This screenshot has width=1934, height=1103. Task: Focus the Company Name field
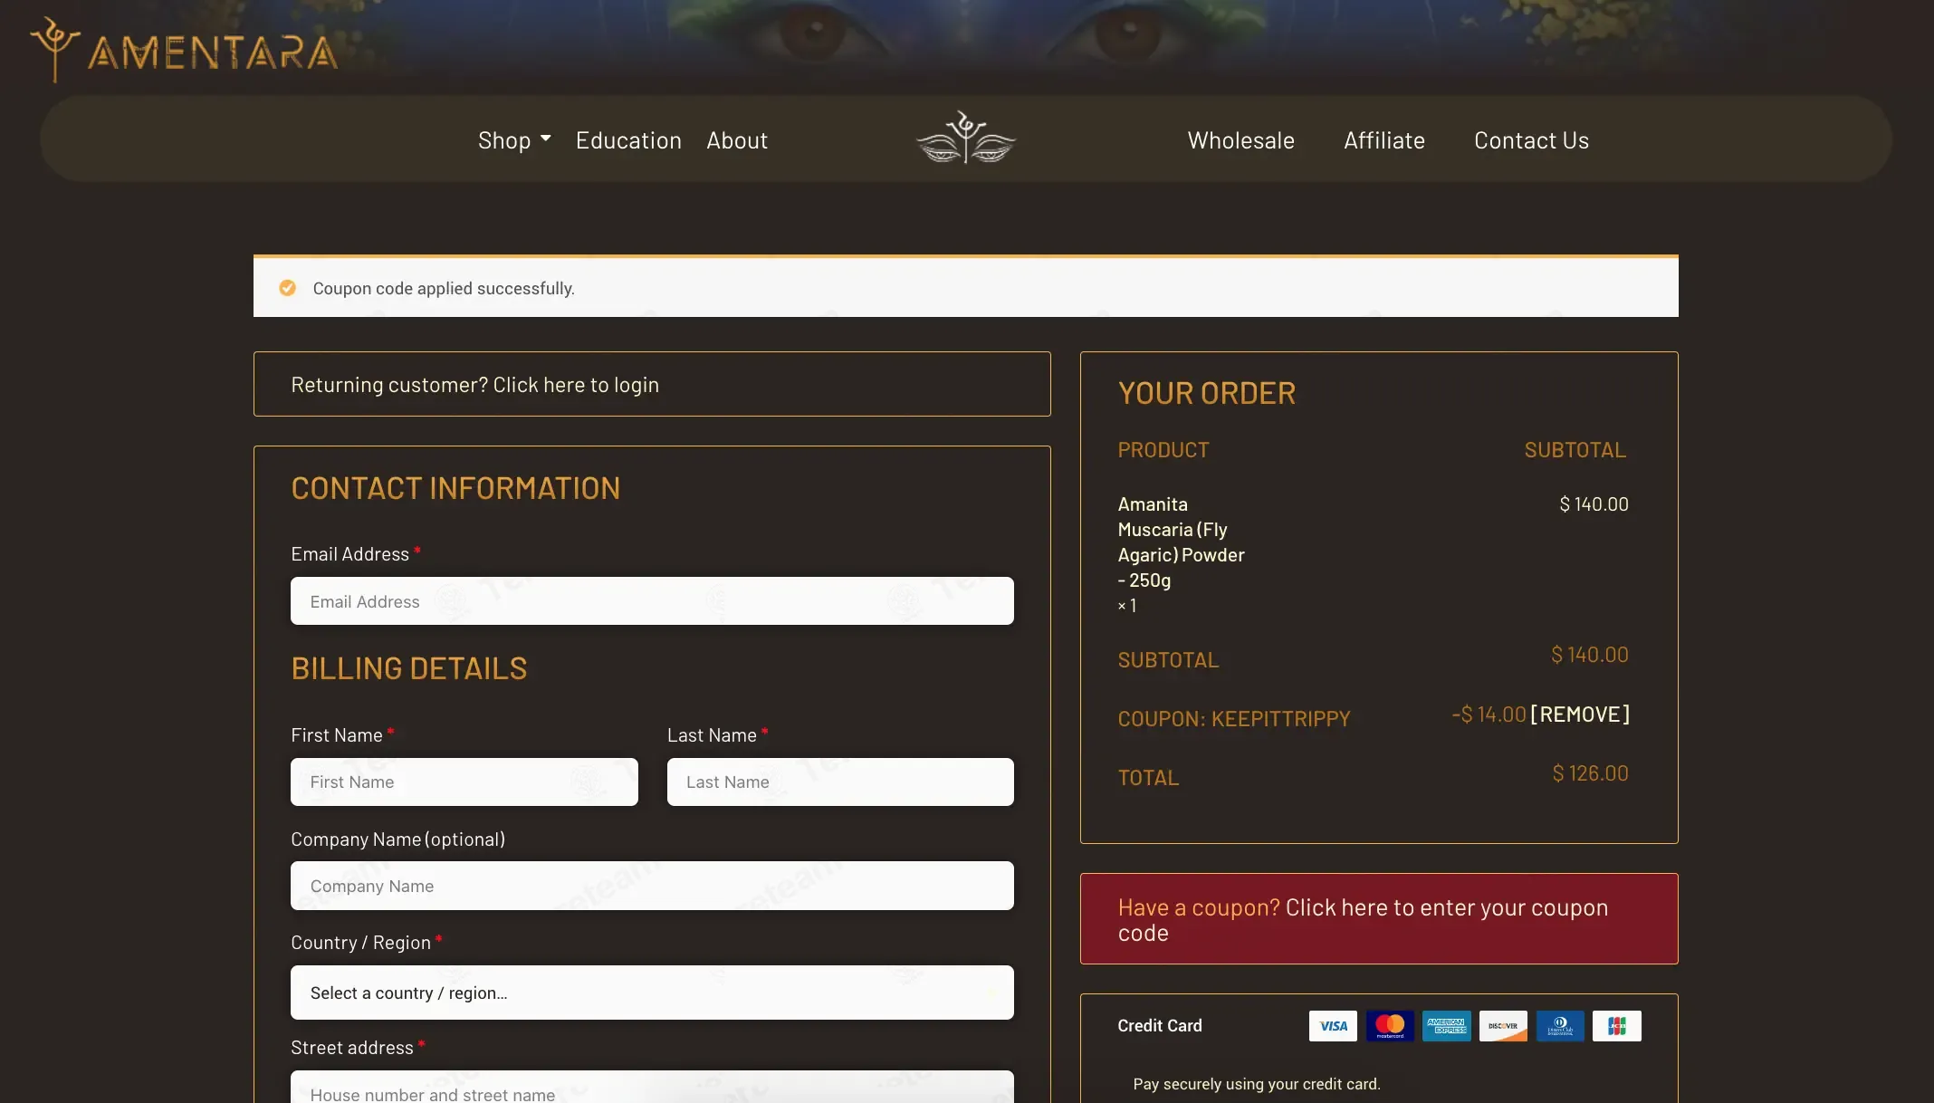click(x=652, y=886)
